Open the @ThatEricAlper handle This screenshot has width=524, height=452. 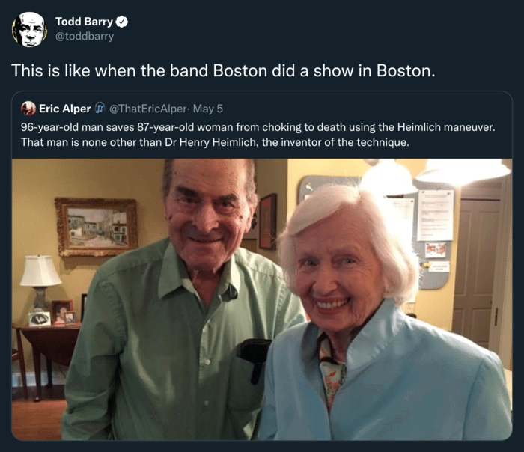147,109
